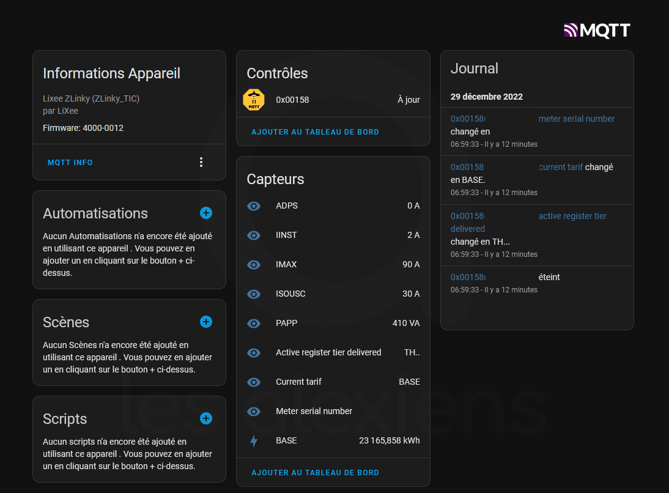
Task: Open the three-dot device overflow menu
Action: [201, 162]
